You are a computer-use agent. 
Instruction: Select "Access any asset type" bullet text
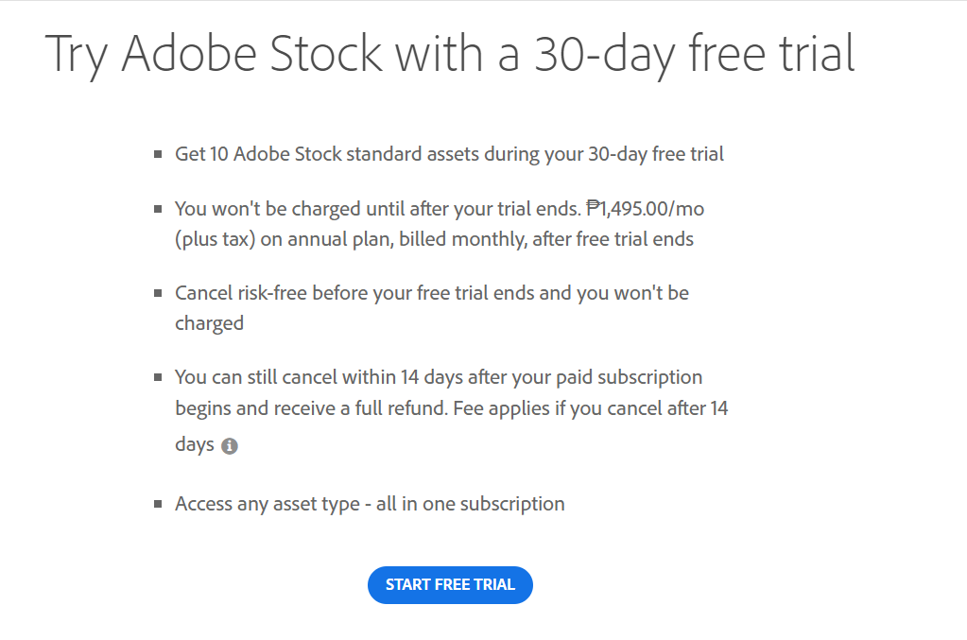pyautogui.click(x=267, y=504)
